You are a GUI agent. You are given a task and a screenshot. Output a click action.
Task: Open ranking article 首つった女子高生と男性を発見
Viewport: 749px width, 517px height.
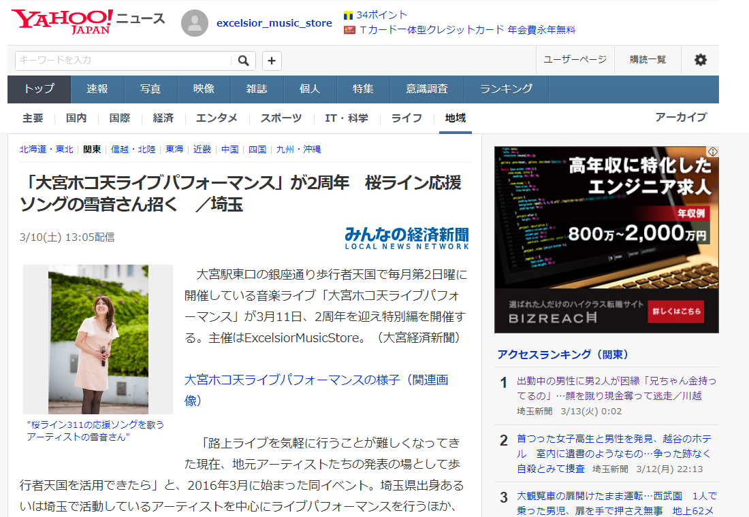click(613, 454)
